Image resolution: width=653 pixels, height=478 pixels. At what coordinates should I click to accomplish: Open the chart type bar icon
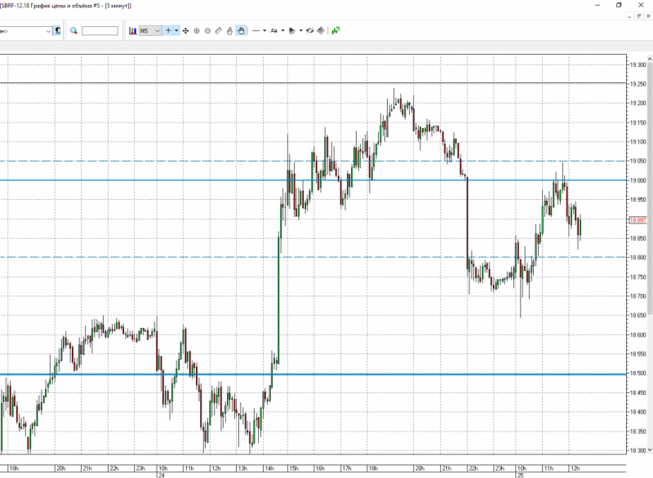point(133,31)
